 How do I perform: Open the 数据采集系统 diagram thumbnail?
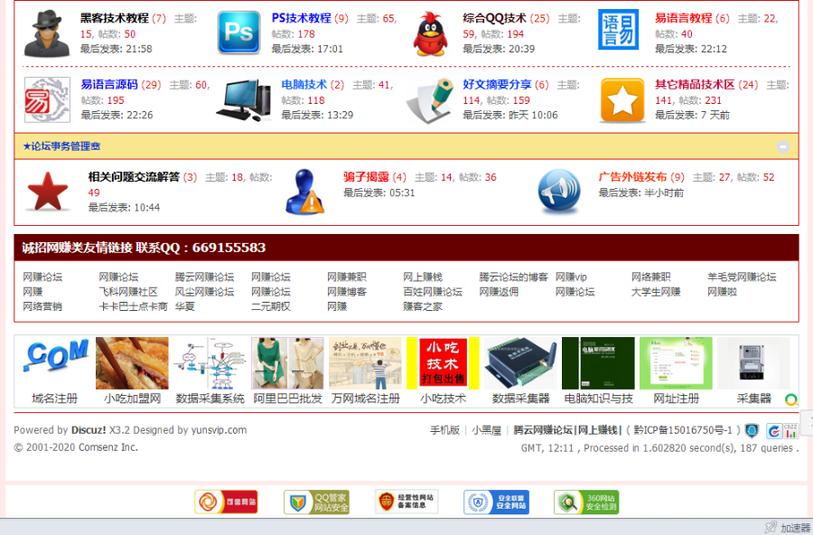(210, 363)
